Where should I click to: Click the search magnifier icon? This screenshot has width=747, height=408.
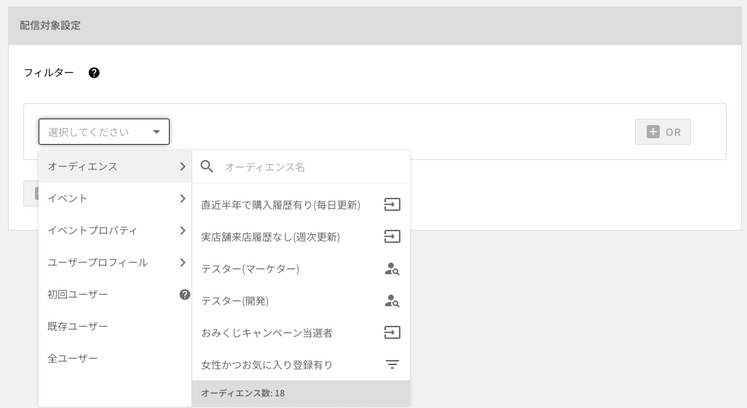tap(207, 166)
